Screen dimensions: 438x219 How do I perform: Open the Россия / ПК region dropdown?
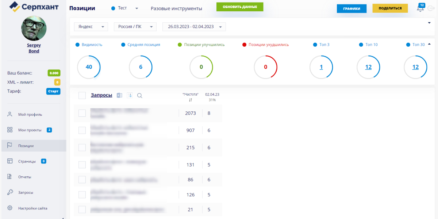coord(135,27)
